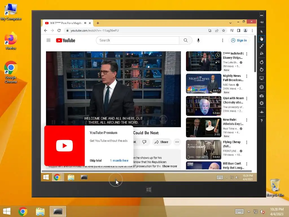Mute the tab via speaker icon

[85, 23]
